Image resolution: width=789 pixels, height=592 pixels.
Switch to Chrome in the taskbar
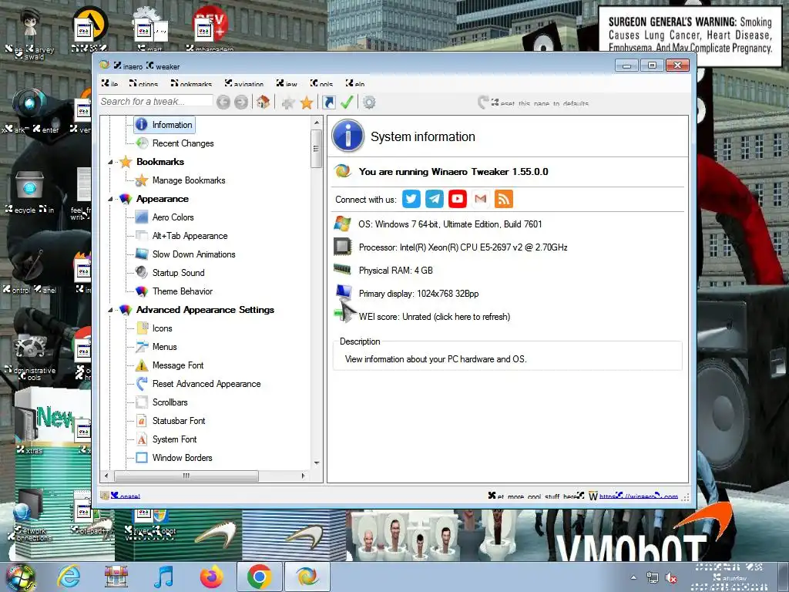click(259, 577)
